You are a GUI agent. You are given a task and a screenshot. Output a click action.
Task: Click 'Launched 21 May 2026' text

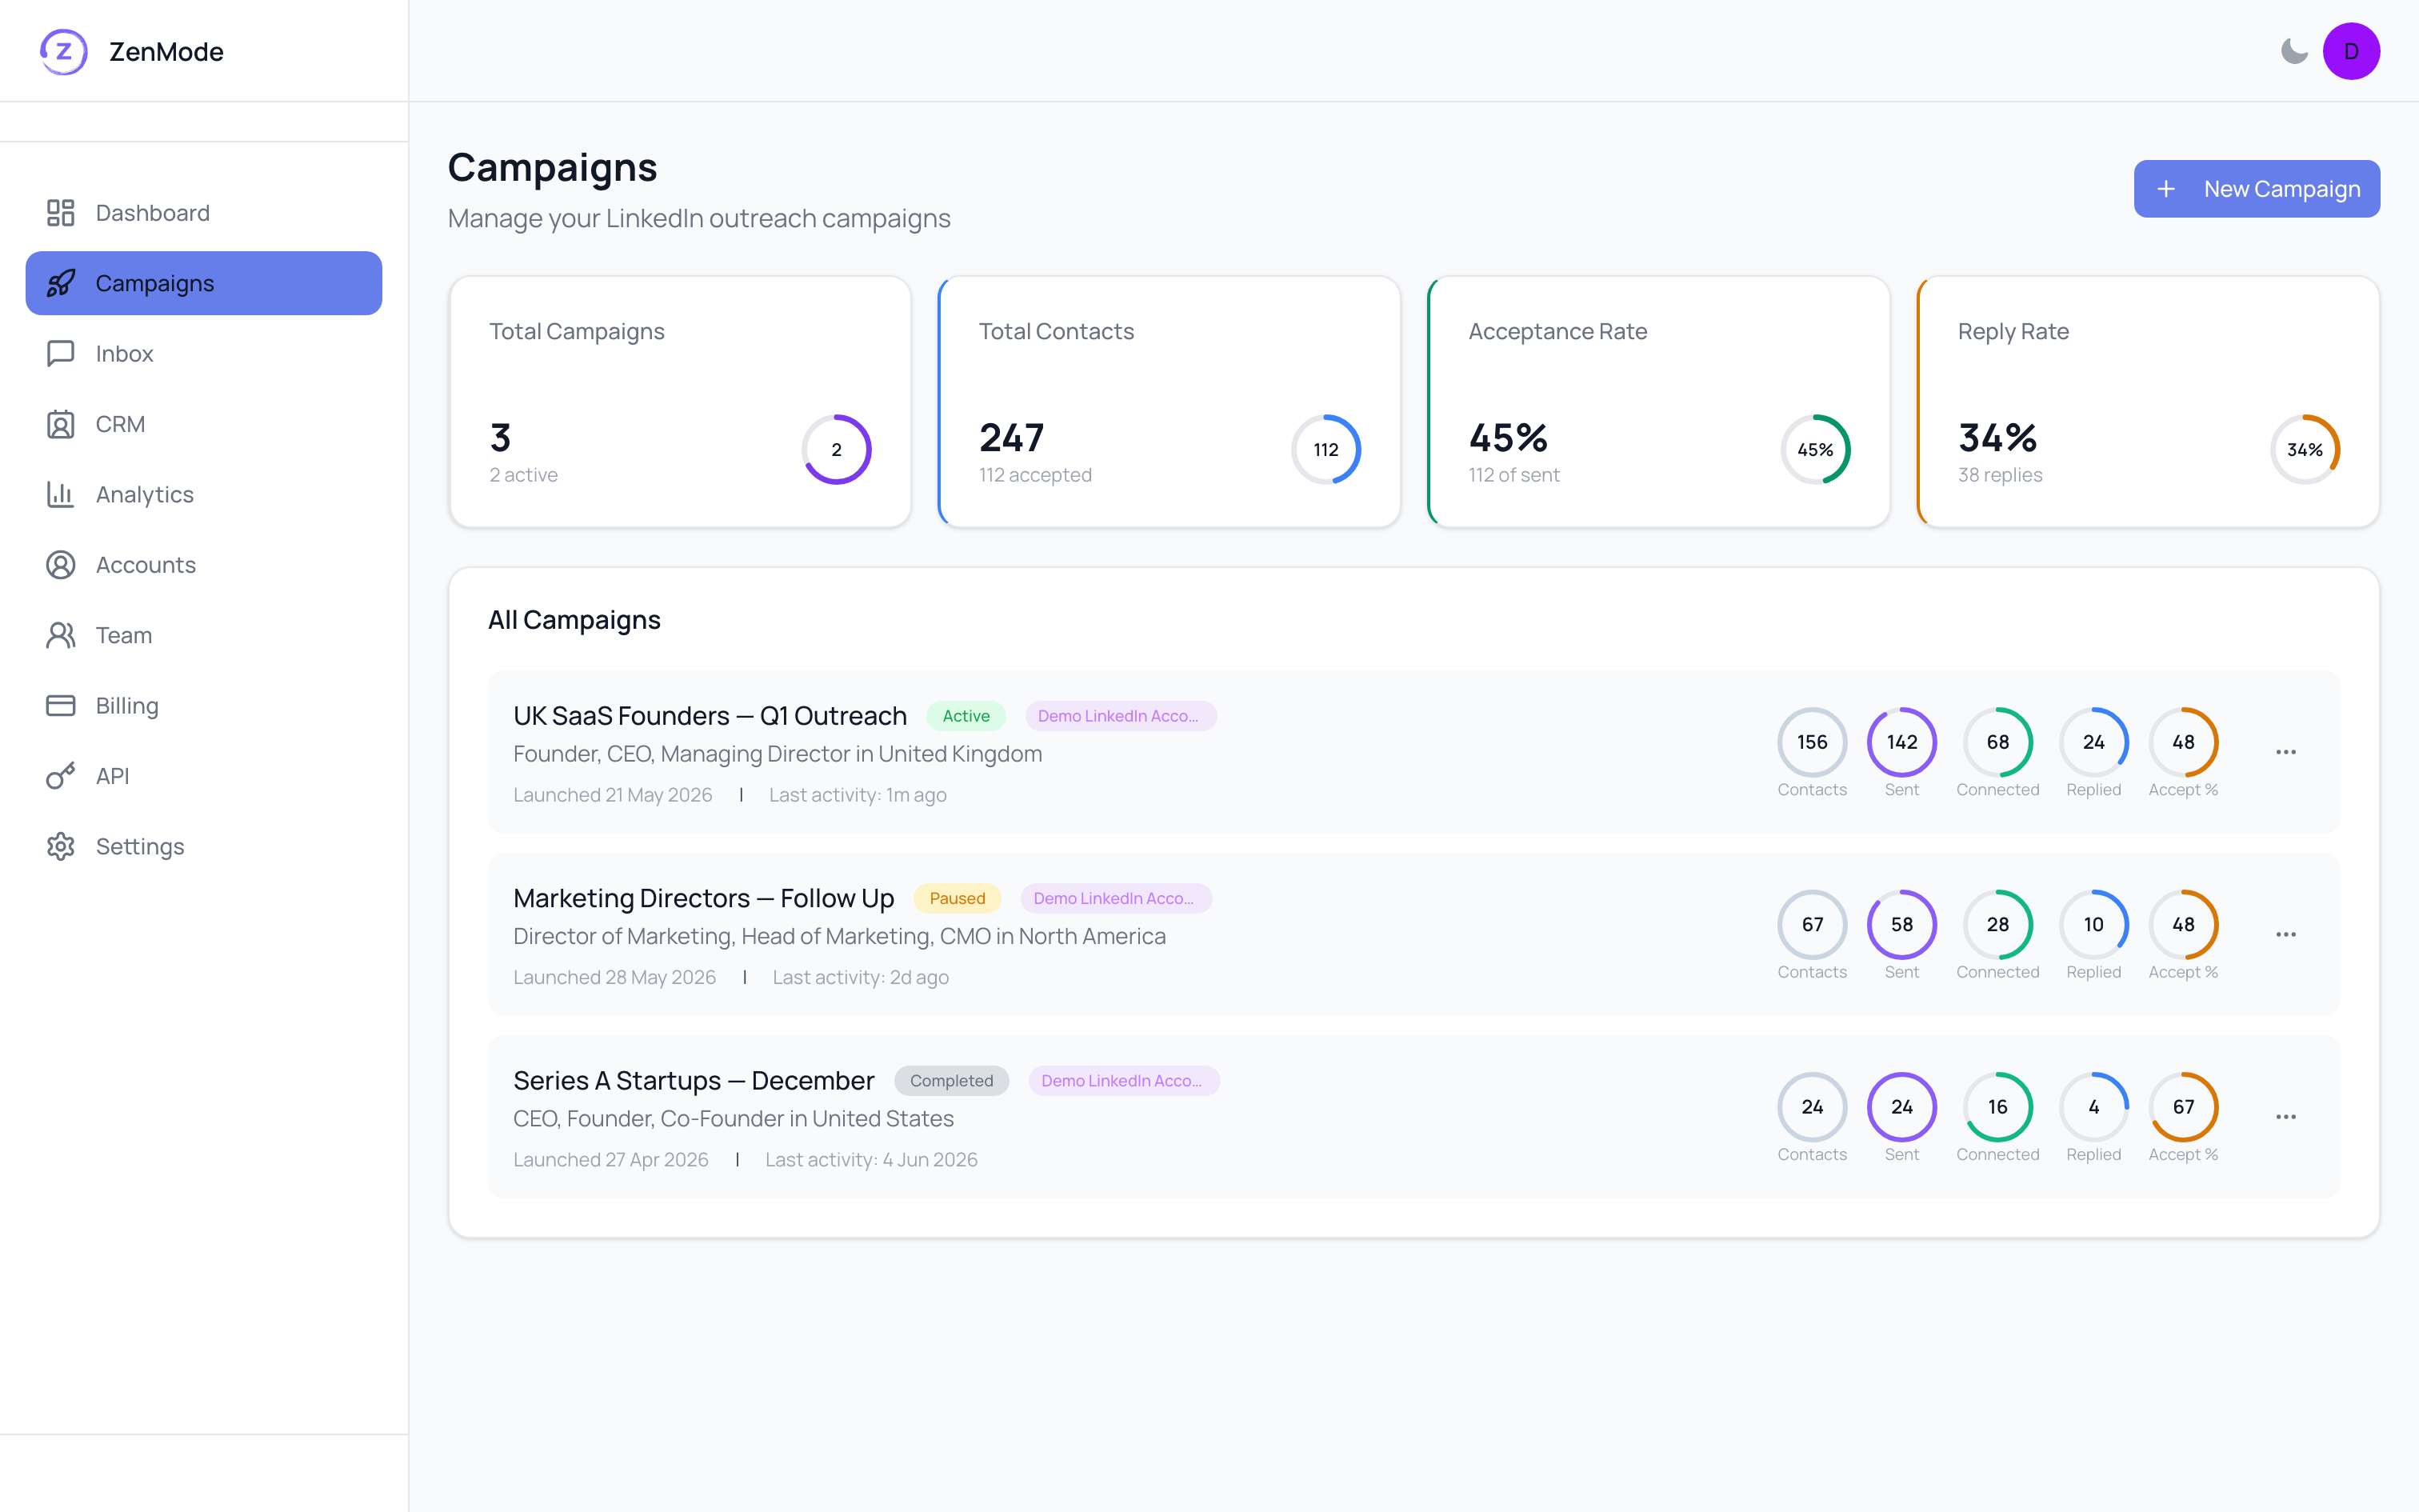coord(613,795)
